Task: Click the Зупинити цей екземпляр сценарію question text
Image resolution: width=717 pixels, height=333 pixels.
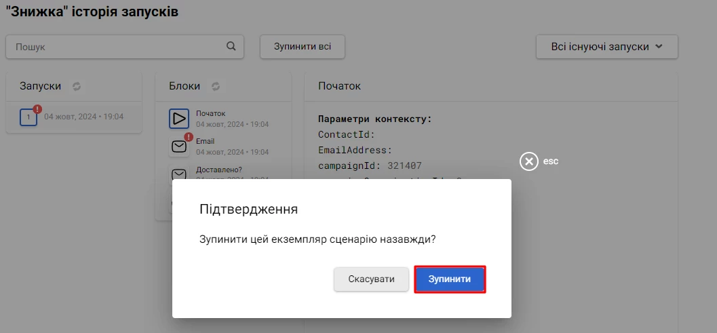Action: click(318, 239)
